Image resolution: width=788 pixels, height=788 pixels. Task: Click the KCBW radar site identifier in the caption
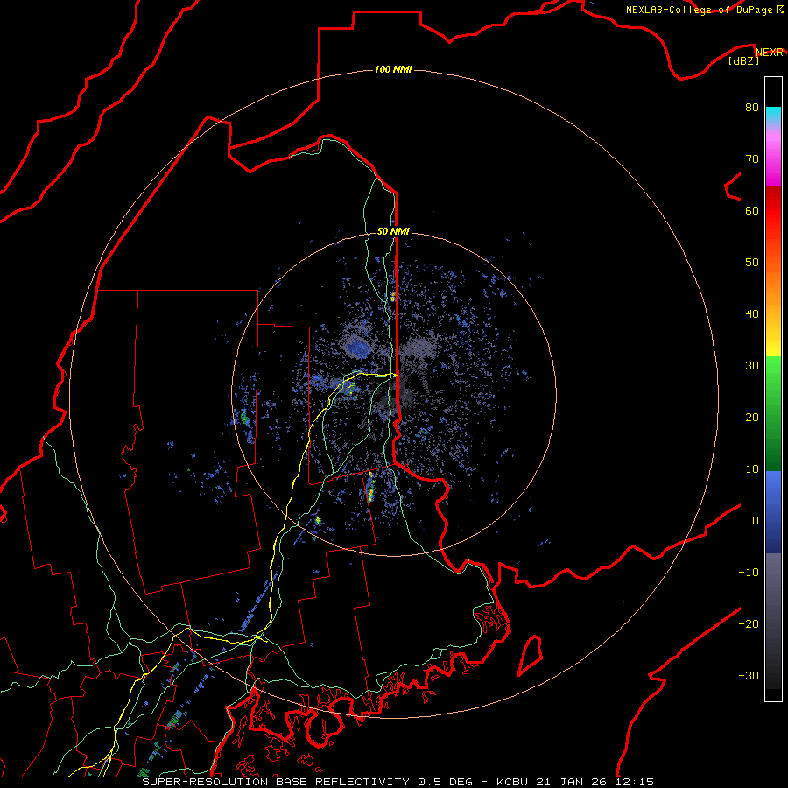click(513, 782)
